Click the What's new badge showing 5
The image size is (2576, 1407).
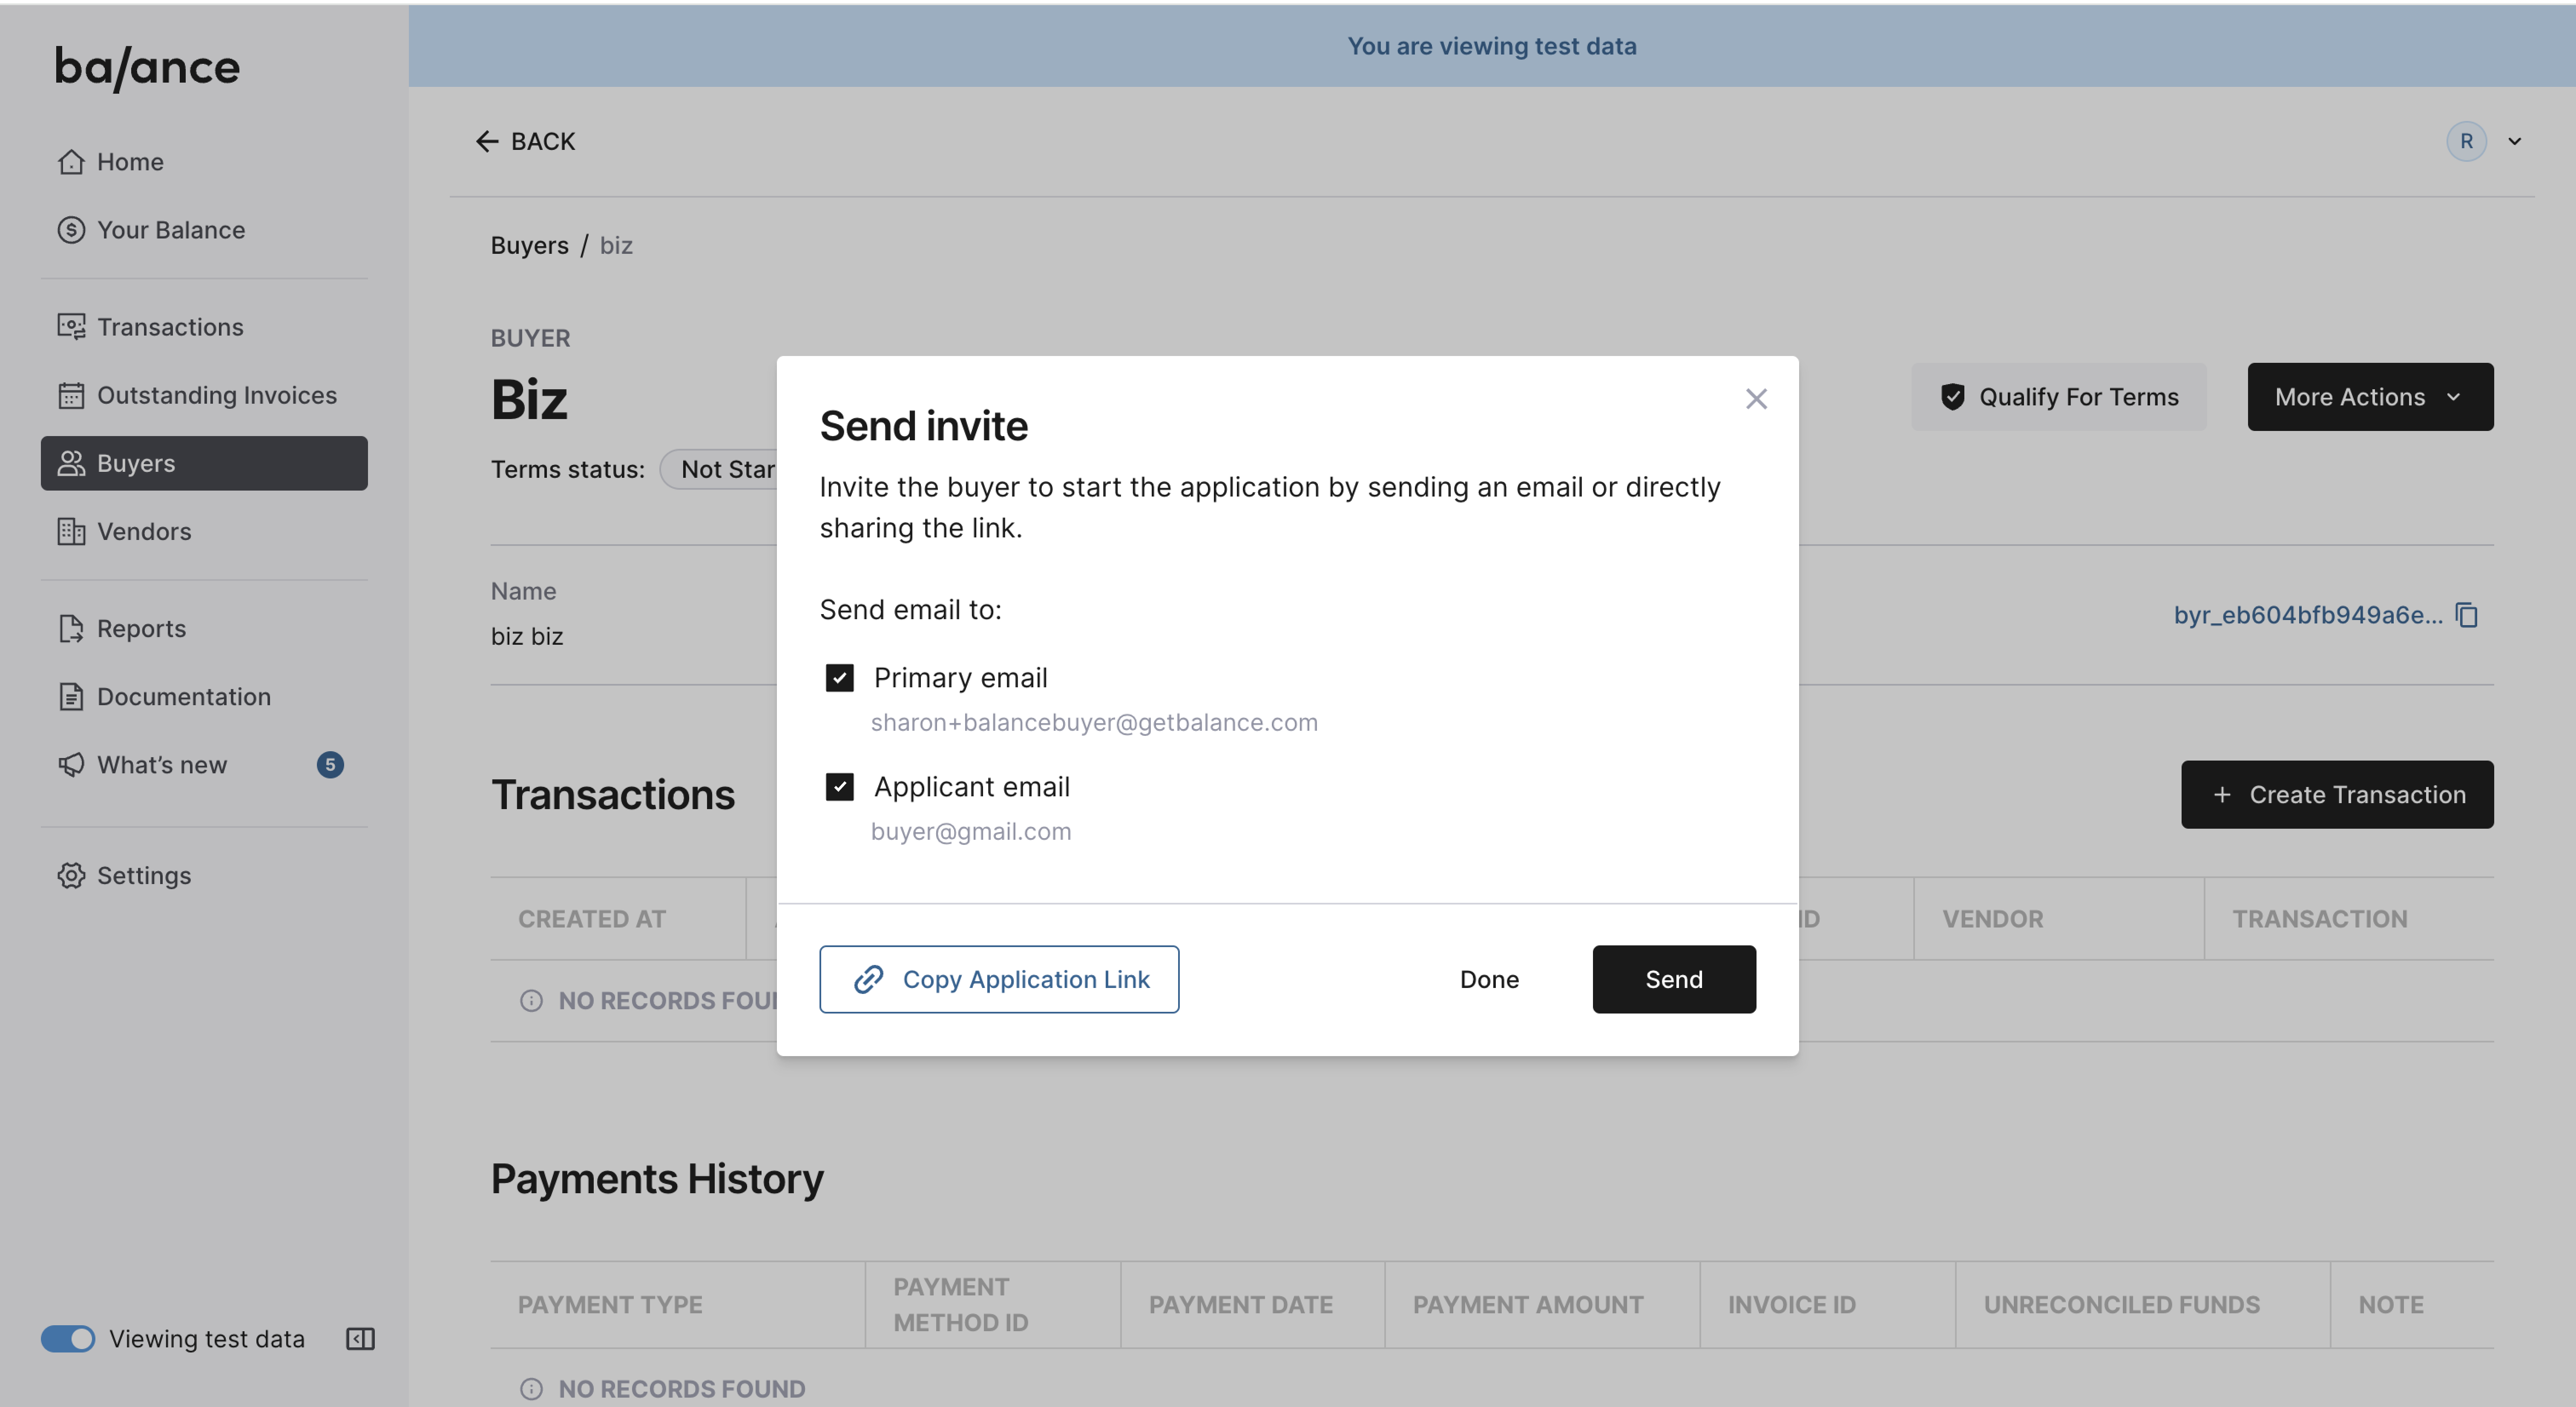330,764
